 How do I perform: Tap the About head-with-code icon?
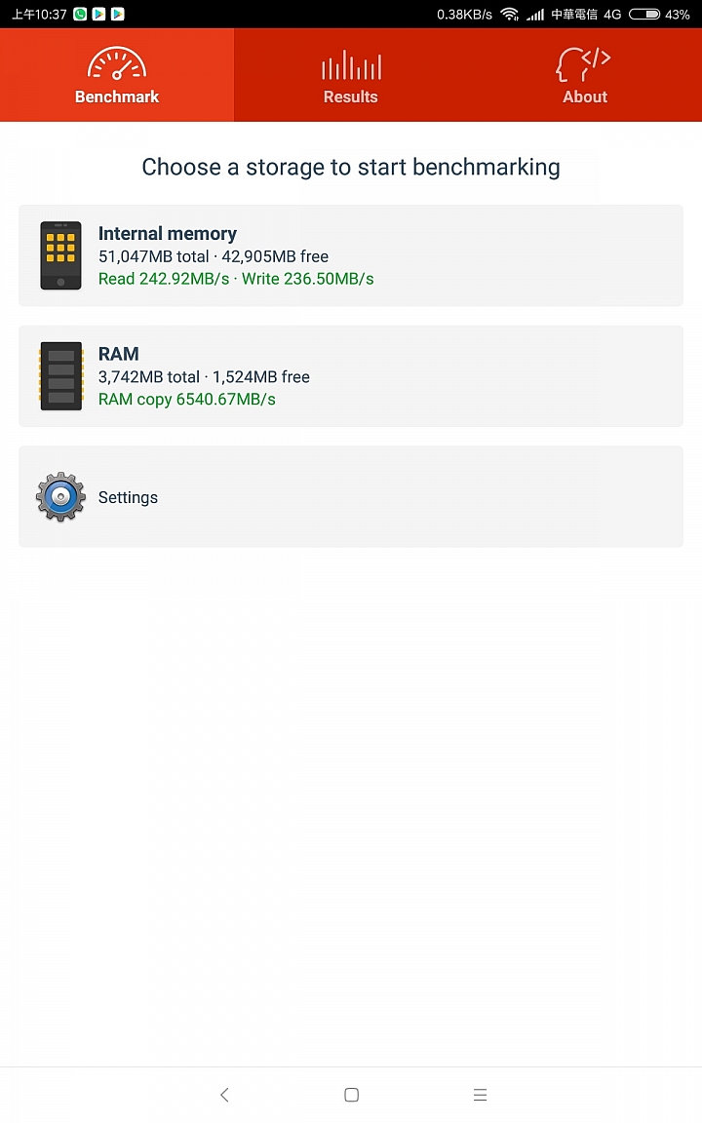(x=584, y=64)
